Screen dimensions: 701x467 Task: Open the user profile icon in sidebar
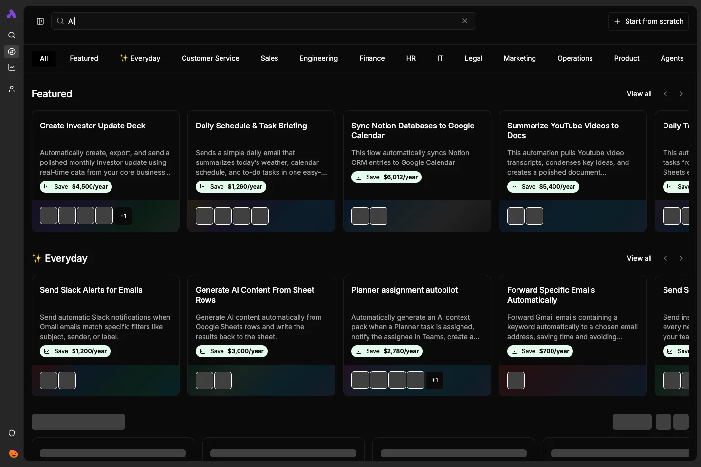[12, 89]
